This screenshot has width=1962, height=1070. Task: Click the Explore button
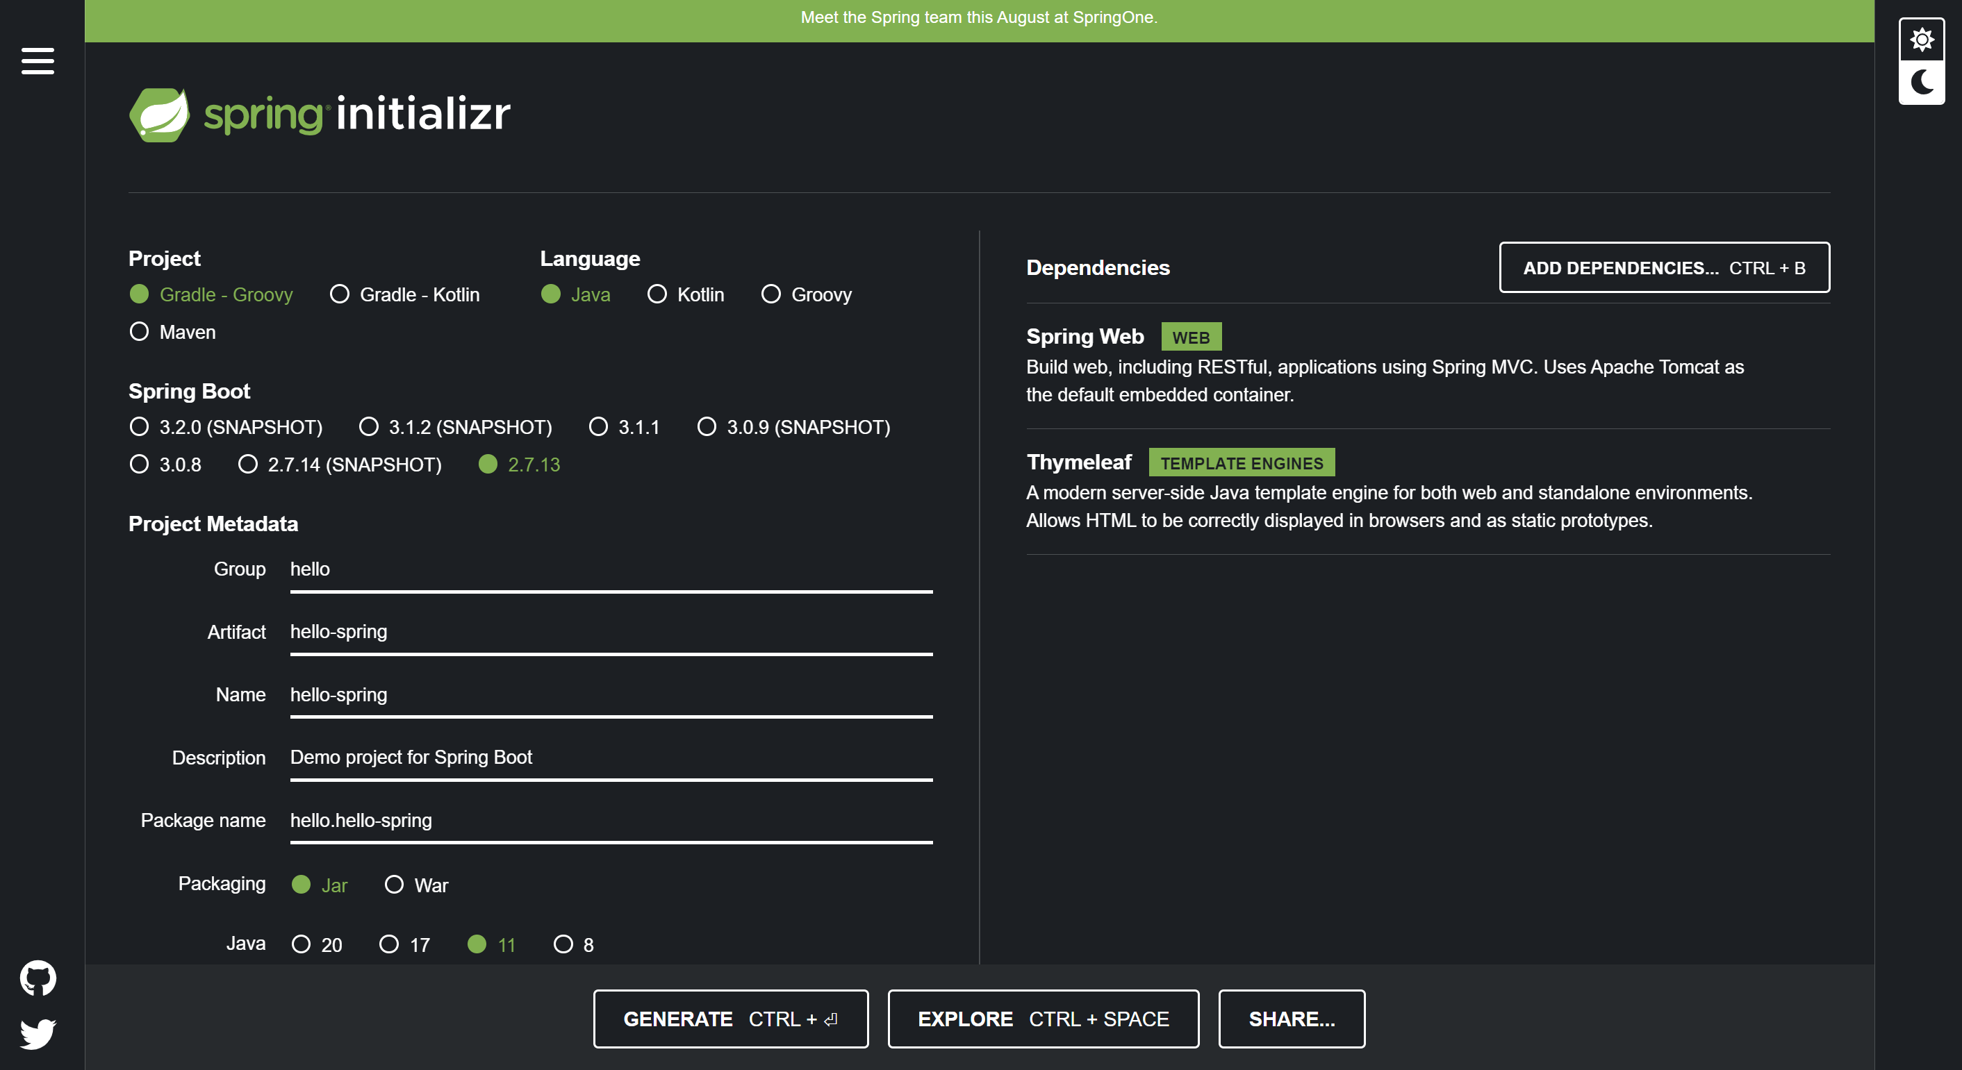(x=1043, y=1018)
